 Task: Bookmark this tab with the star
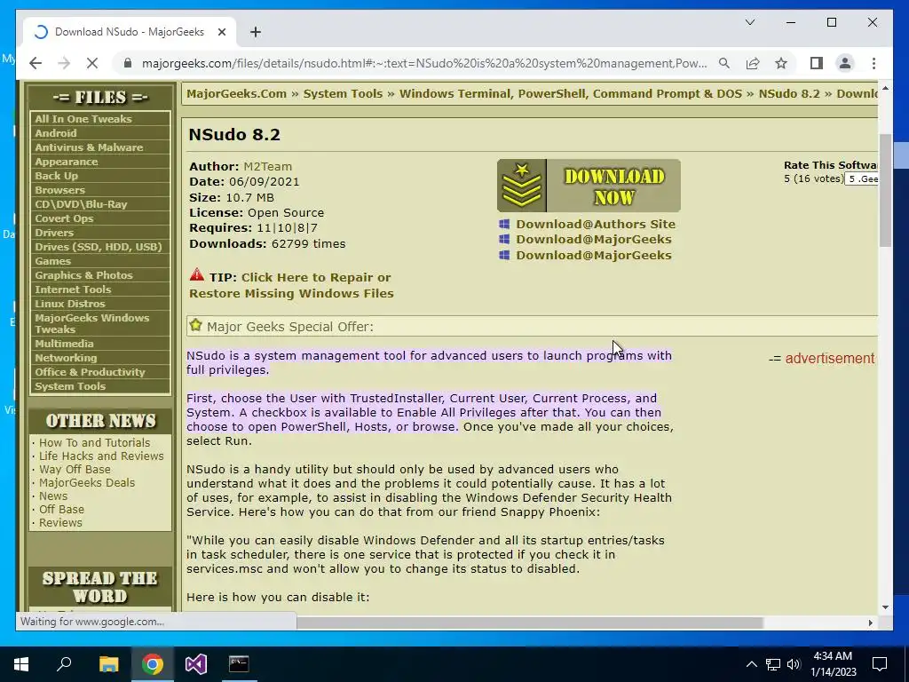[781, 63]
